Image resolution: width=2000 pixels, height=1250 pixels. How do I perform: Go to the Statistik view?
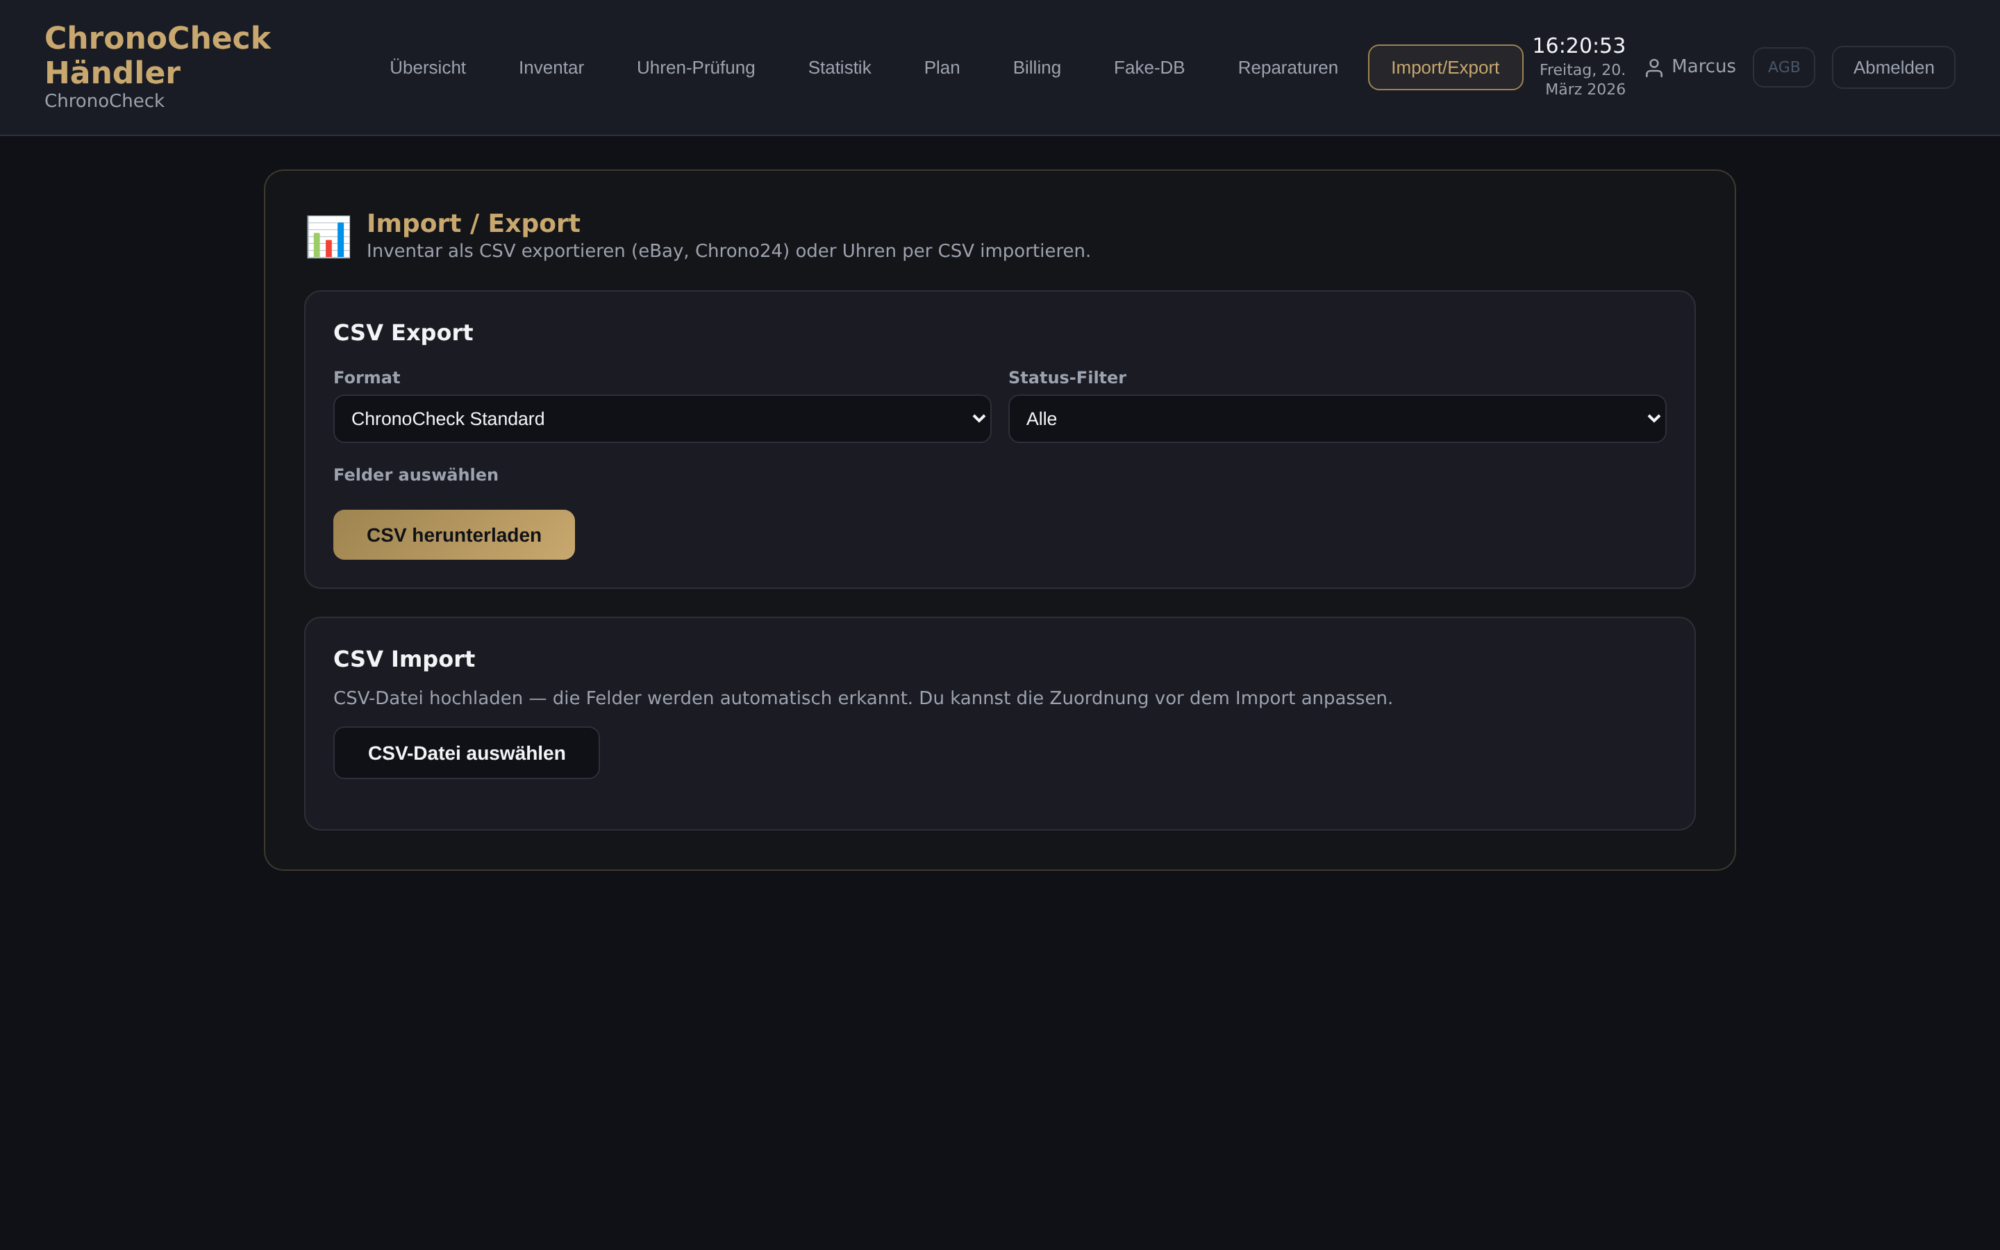click(x=838, y=67)
